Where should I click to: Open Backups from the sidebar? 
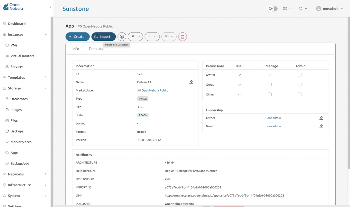click(x=16, y=131)
